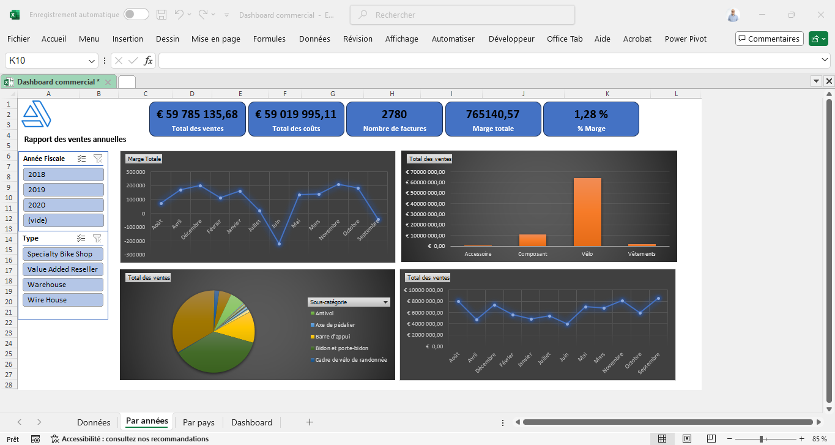Click the Undo arrow icon
The height and width of the screenshot is (445, 835).
pyautogui.click(x=179, y=15)
